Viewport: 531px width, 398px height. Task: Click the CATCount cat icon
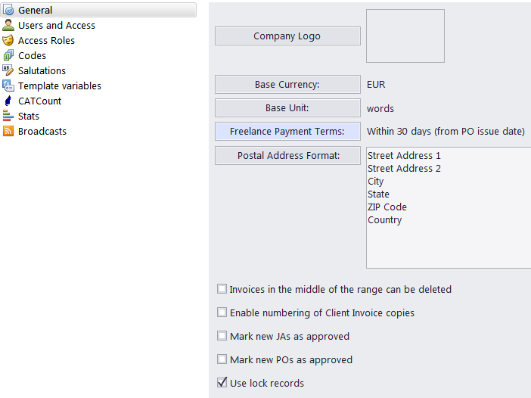point(8,101)
